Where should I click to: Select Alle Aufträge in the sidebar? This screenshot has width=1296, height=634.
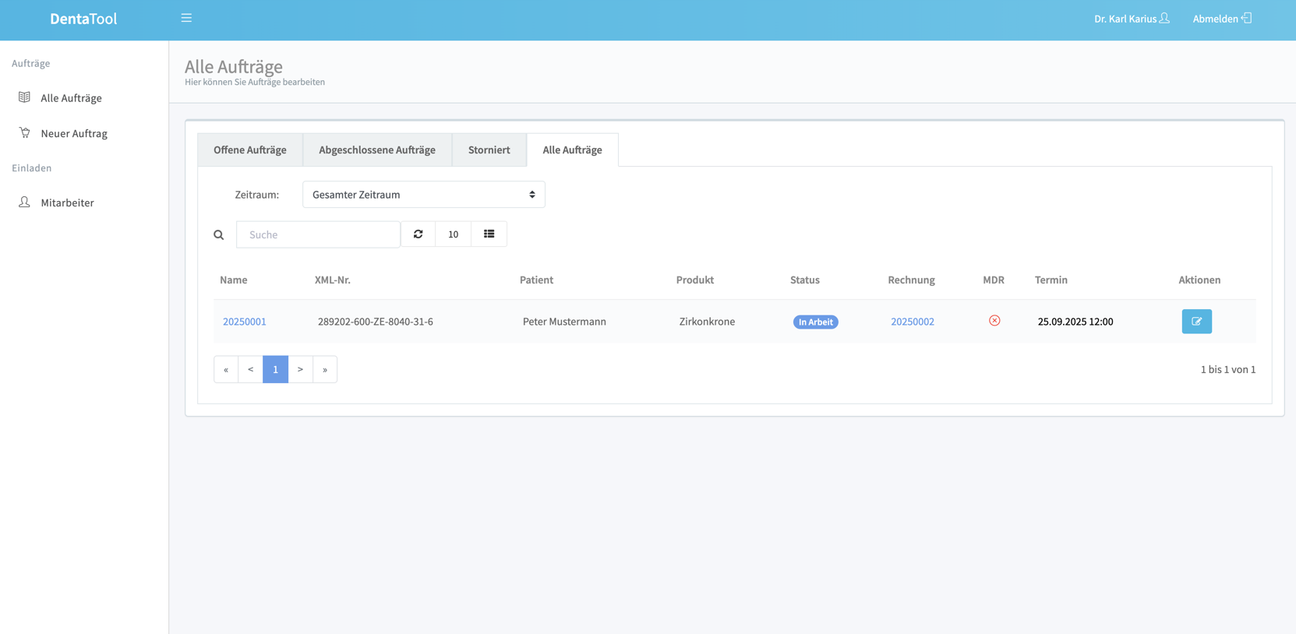71,98
